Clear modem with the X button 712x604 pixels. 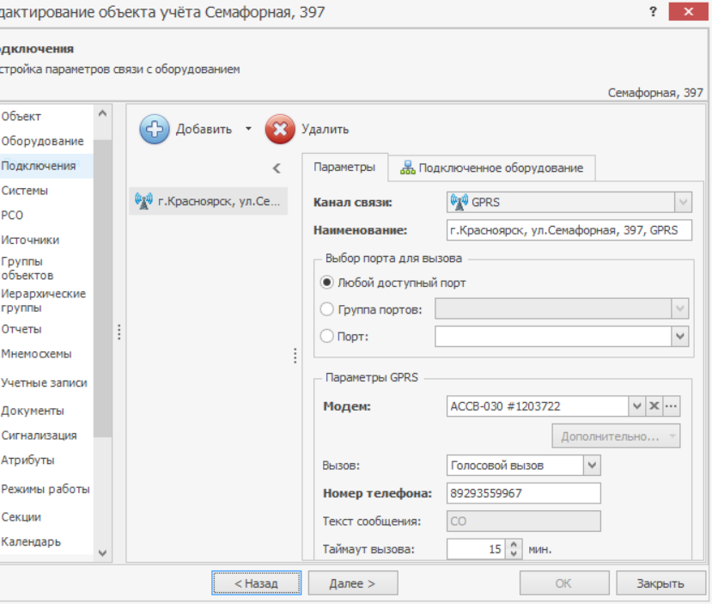click(x=654, y=406)
